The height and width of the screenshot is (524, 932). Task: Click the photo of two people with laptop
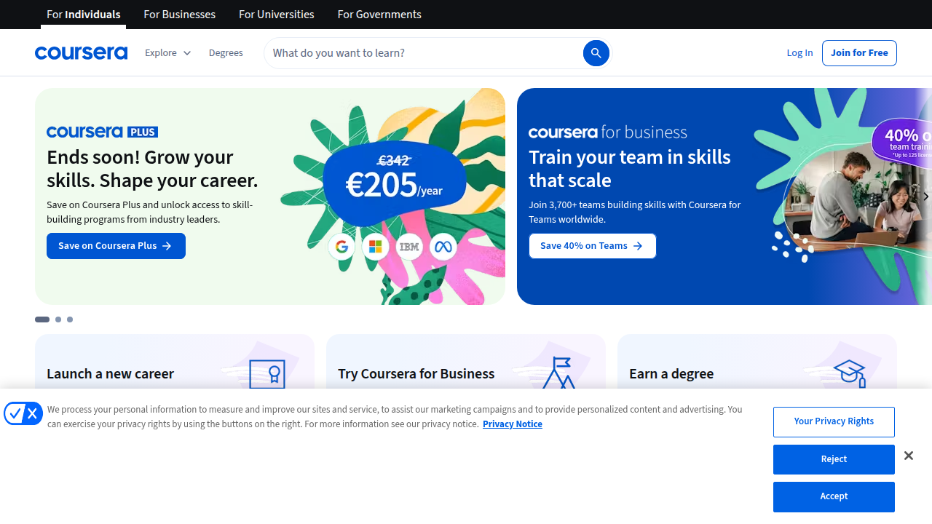858,196
